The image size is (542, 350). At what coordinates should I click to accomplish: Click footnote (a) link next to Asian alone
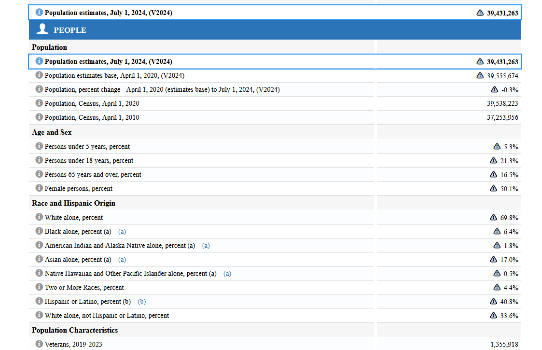point(122,259)
